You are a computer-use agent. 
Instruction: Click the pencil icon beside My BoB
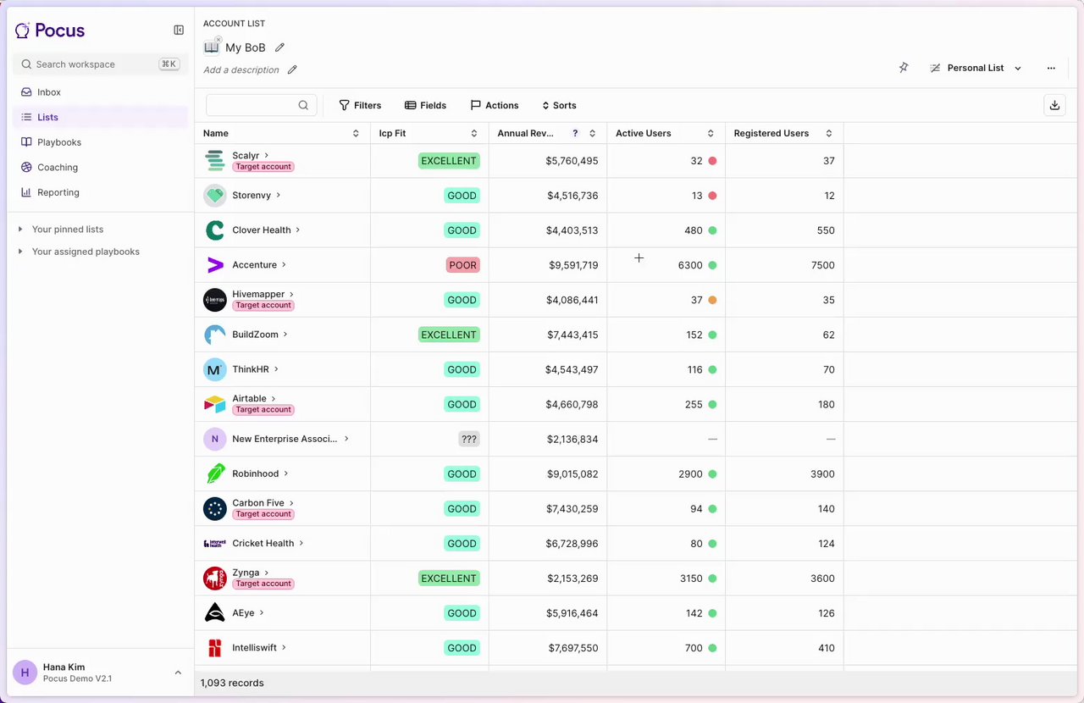tap(280, 47)
